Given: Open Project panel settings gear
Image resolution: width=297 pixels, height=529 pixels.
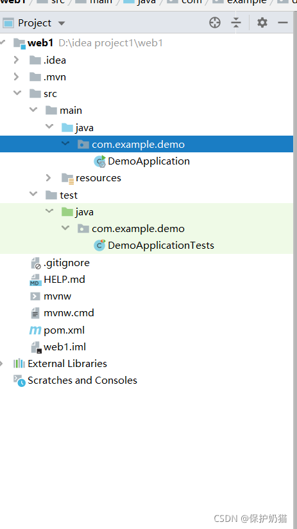Looking at the screenshot, I should [x=262, y=23].
